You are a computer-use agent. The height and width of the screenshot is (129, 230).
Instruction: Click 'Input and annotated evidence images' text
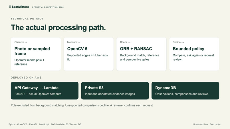(110, 94)
